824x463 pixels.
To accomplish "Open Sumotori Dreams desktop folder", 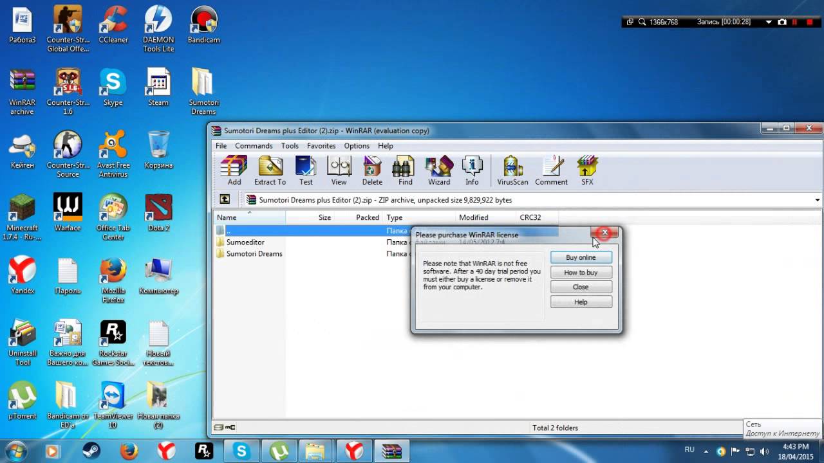I will [x=203, y=92].
